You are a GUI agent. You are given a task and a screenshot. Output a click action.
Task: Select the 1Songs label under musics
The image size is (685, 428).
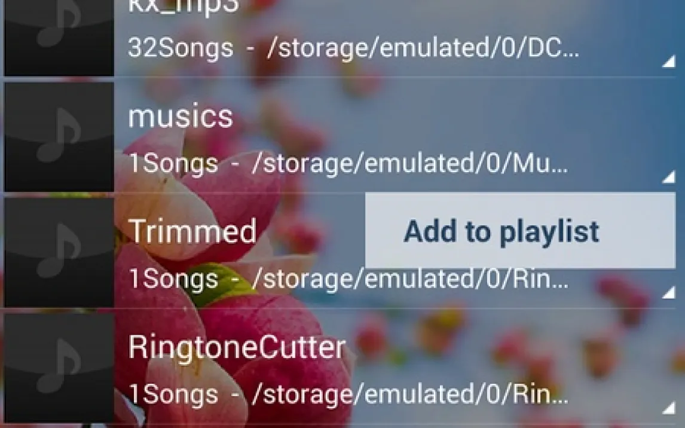pos(173,163)
